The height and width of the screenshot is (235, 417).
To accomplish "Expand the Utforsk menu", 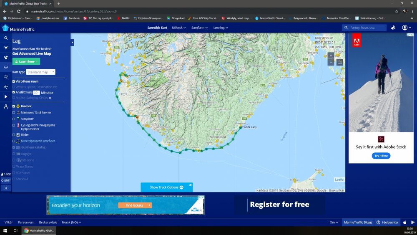I will (179, 28).
